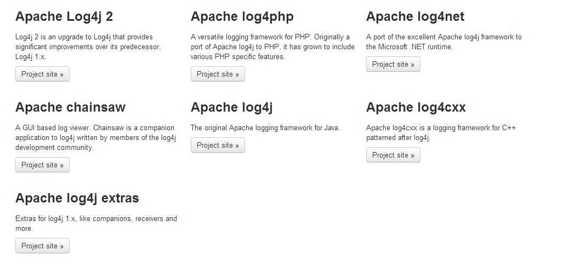Go to Project site for Apache log4j
586x273 pixels.
click(218, 145)
